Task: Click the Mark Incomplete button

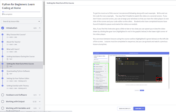Action: tap(125, 109)
